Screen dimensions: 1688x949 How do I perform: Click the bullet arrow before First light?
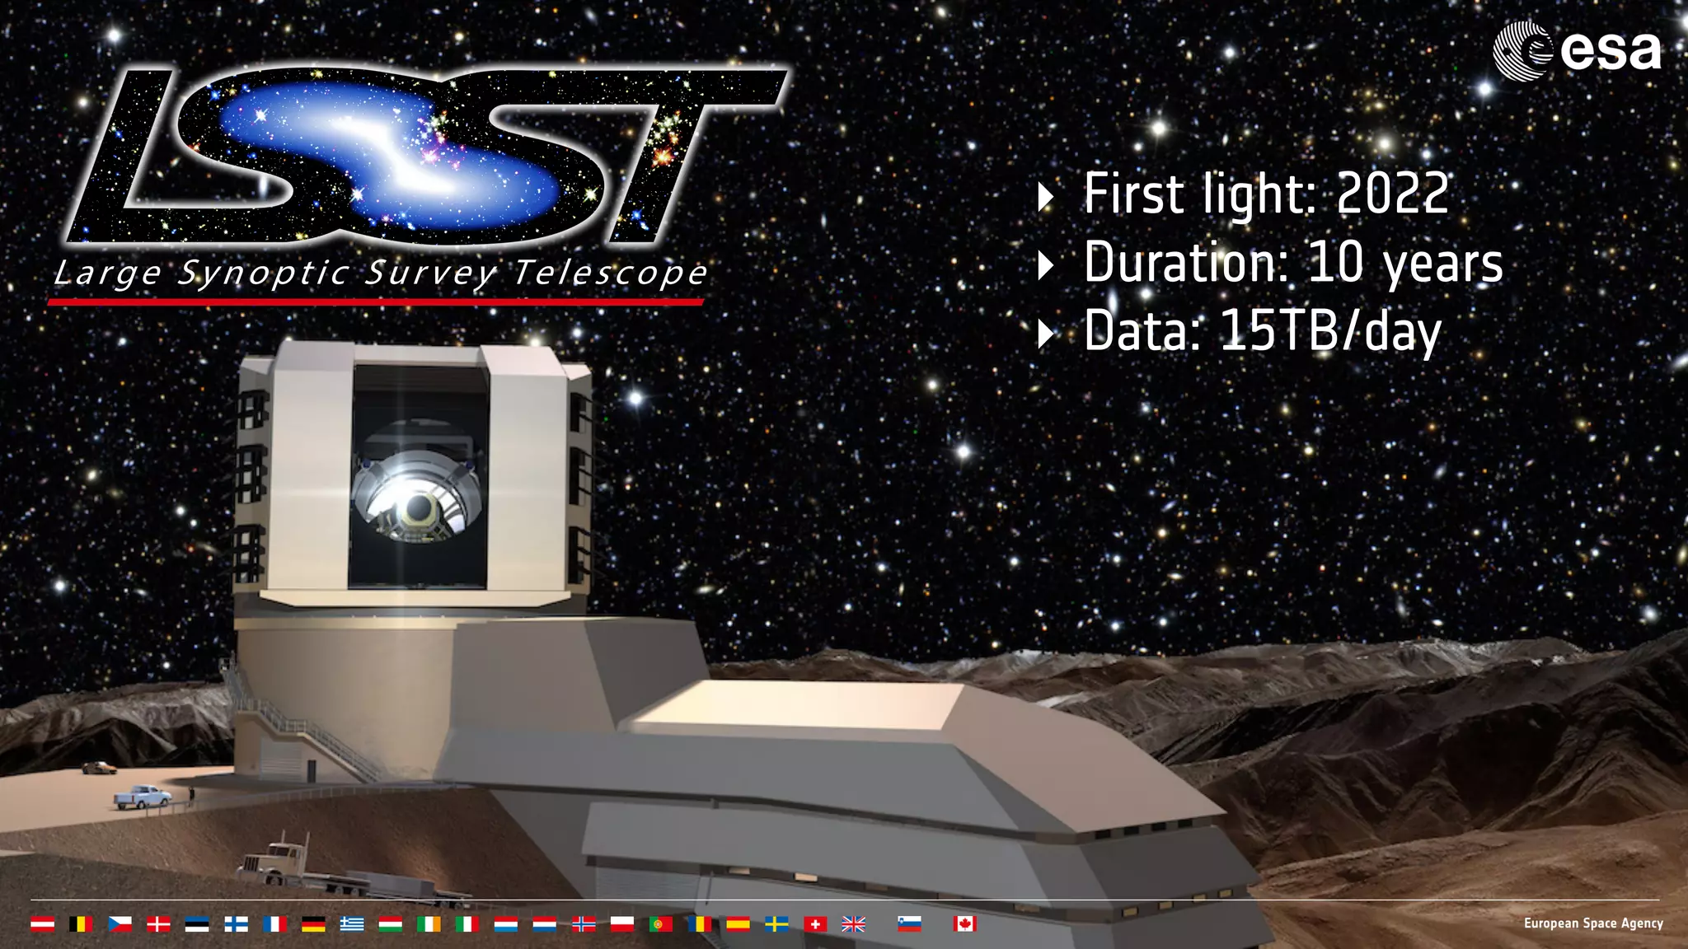[x=1046, y=196]
